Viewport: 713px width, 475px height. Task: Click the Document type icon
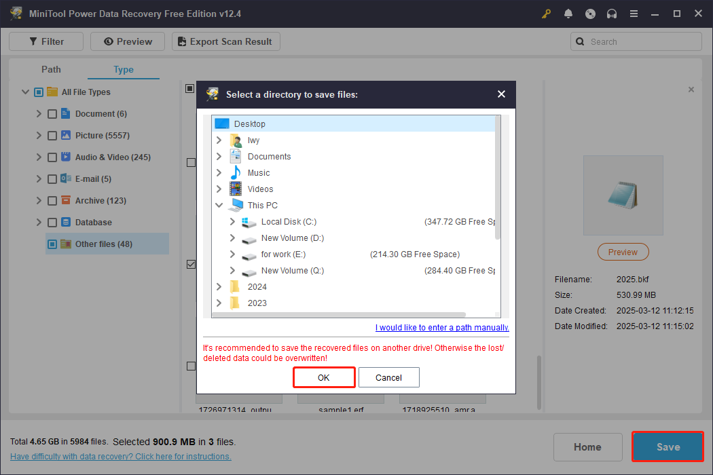click(x=65, y=113)
